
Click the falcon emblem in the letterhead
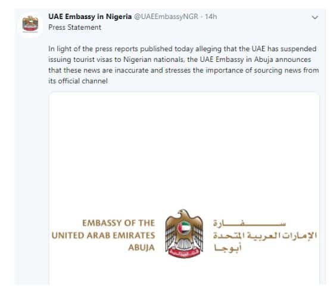(184, 233)
